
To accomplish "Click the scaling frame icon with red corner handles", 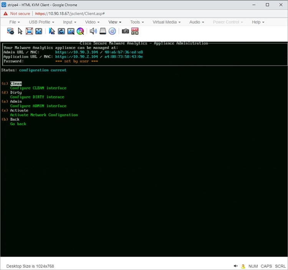I will point(29,31).
